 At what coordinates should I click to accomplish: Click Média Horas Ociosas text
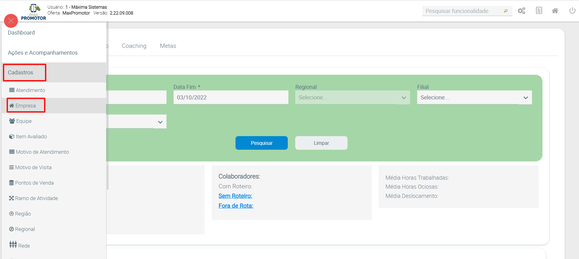click(412, 187)
